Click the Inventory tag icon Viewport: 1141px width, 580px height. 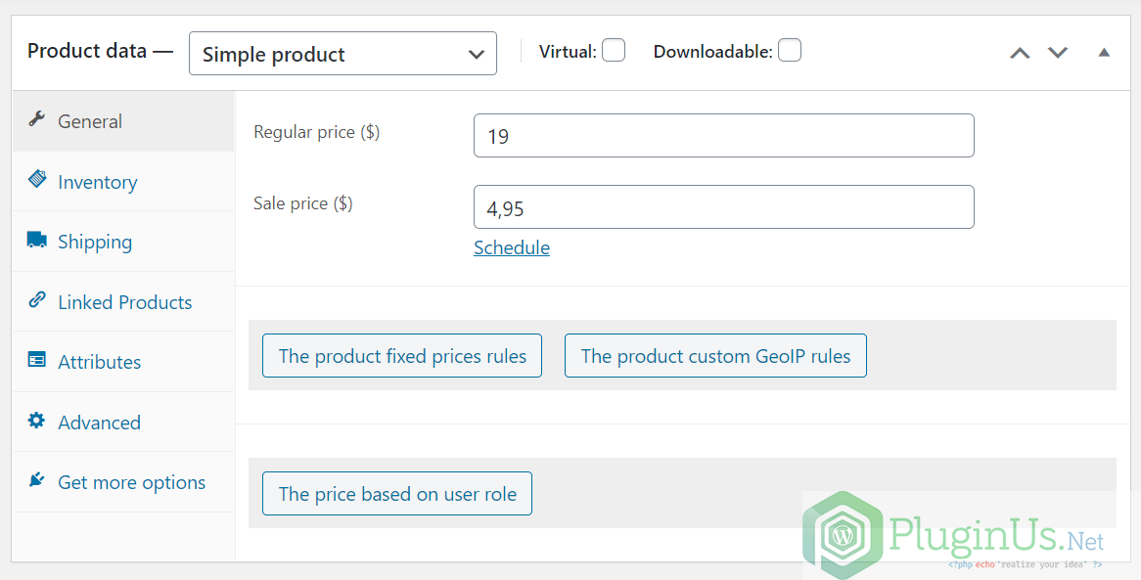coord(36,179)
